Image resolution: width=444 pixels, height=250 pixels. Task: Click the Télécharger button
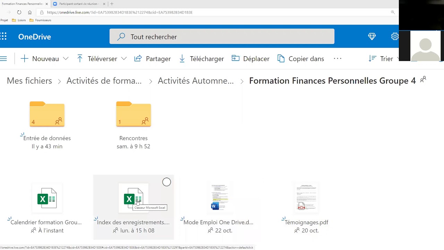(202, 59)
